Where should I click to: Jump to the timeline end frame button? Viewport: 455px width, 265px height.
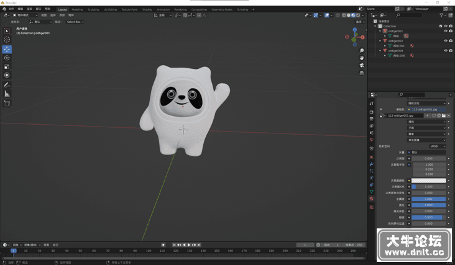[x=199, y=245]
